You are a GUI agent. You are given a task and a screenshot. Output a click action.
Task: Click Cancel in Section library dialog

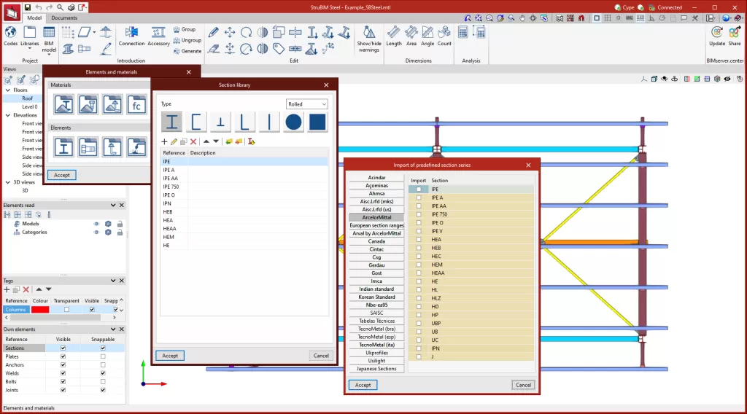(320, 356)
